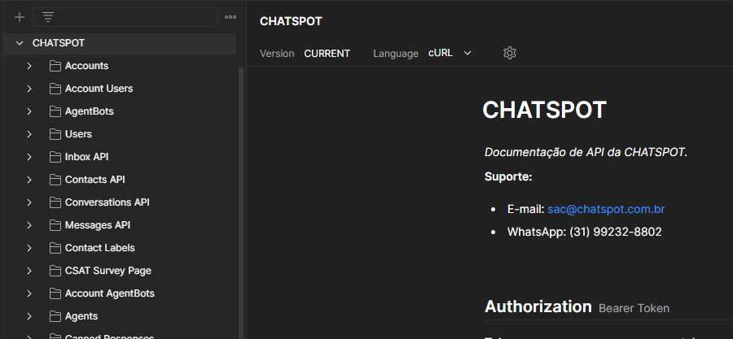
Task: Expand the AgentBots folder chevron
Action: [x=29, y=111]
